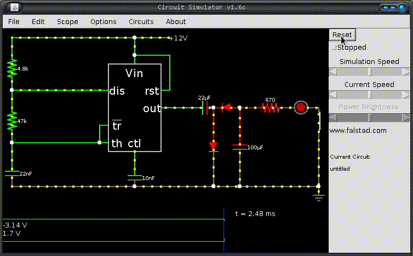Click right arrow of Simulation Speed slider

tap(406, 72)
